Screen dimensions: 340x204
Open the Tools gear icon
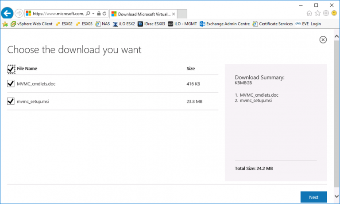326,13
